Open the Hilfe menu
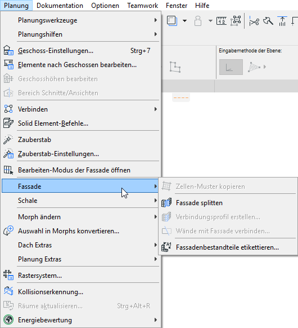The width and height of the screenshot is (298, 328). [202, 6]
